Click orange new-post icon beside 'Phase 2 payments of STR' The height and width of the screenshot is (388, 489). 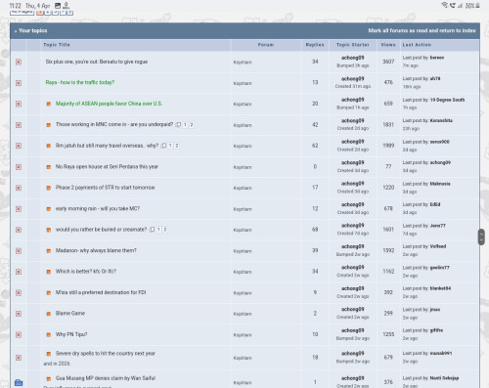click(x=49, y=188)
